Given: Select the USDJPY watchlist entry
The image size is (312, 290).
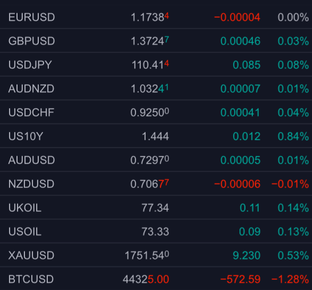Looking at the screenshot, I should point(156,64).
